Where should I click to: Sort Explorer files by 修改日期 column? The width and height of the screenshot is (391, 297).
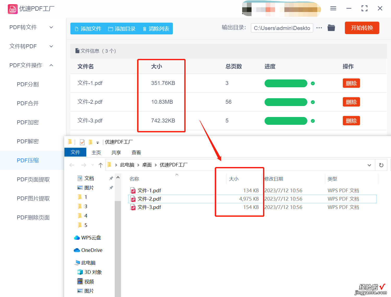pyautogui.click(x=274, y=179)
